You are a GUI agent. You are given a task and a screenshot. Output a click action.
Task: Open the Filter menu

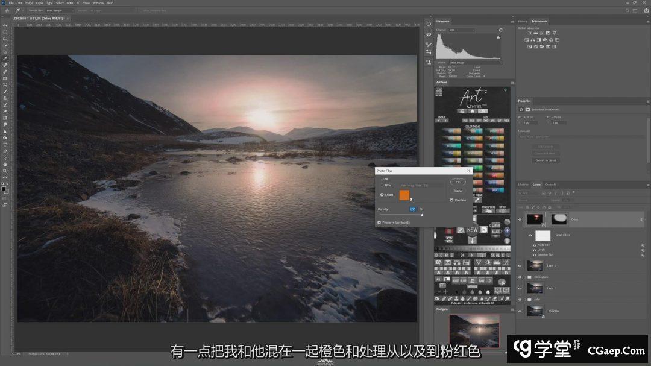pyautogui.click(x=69, y=3)
